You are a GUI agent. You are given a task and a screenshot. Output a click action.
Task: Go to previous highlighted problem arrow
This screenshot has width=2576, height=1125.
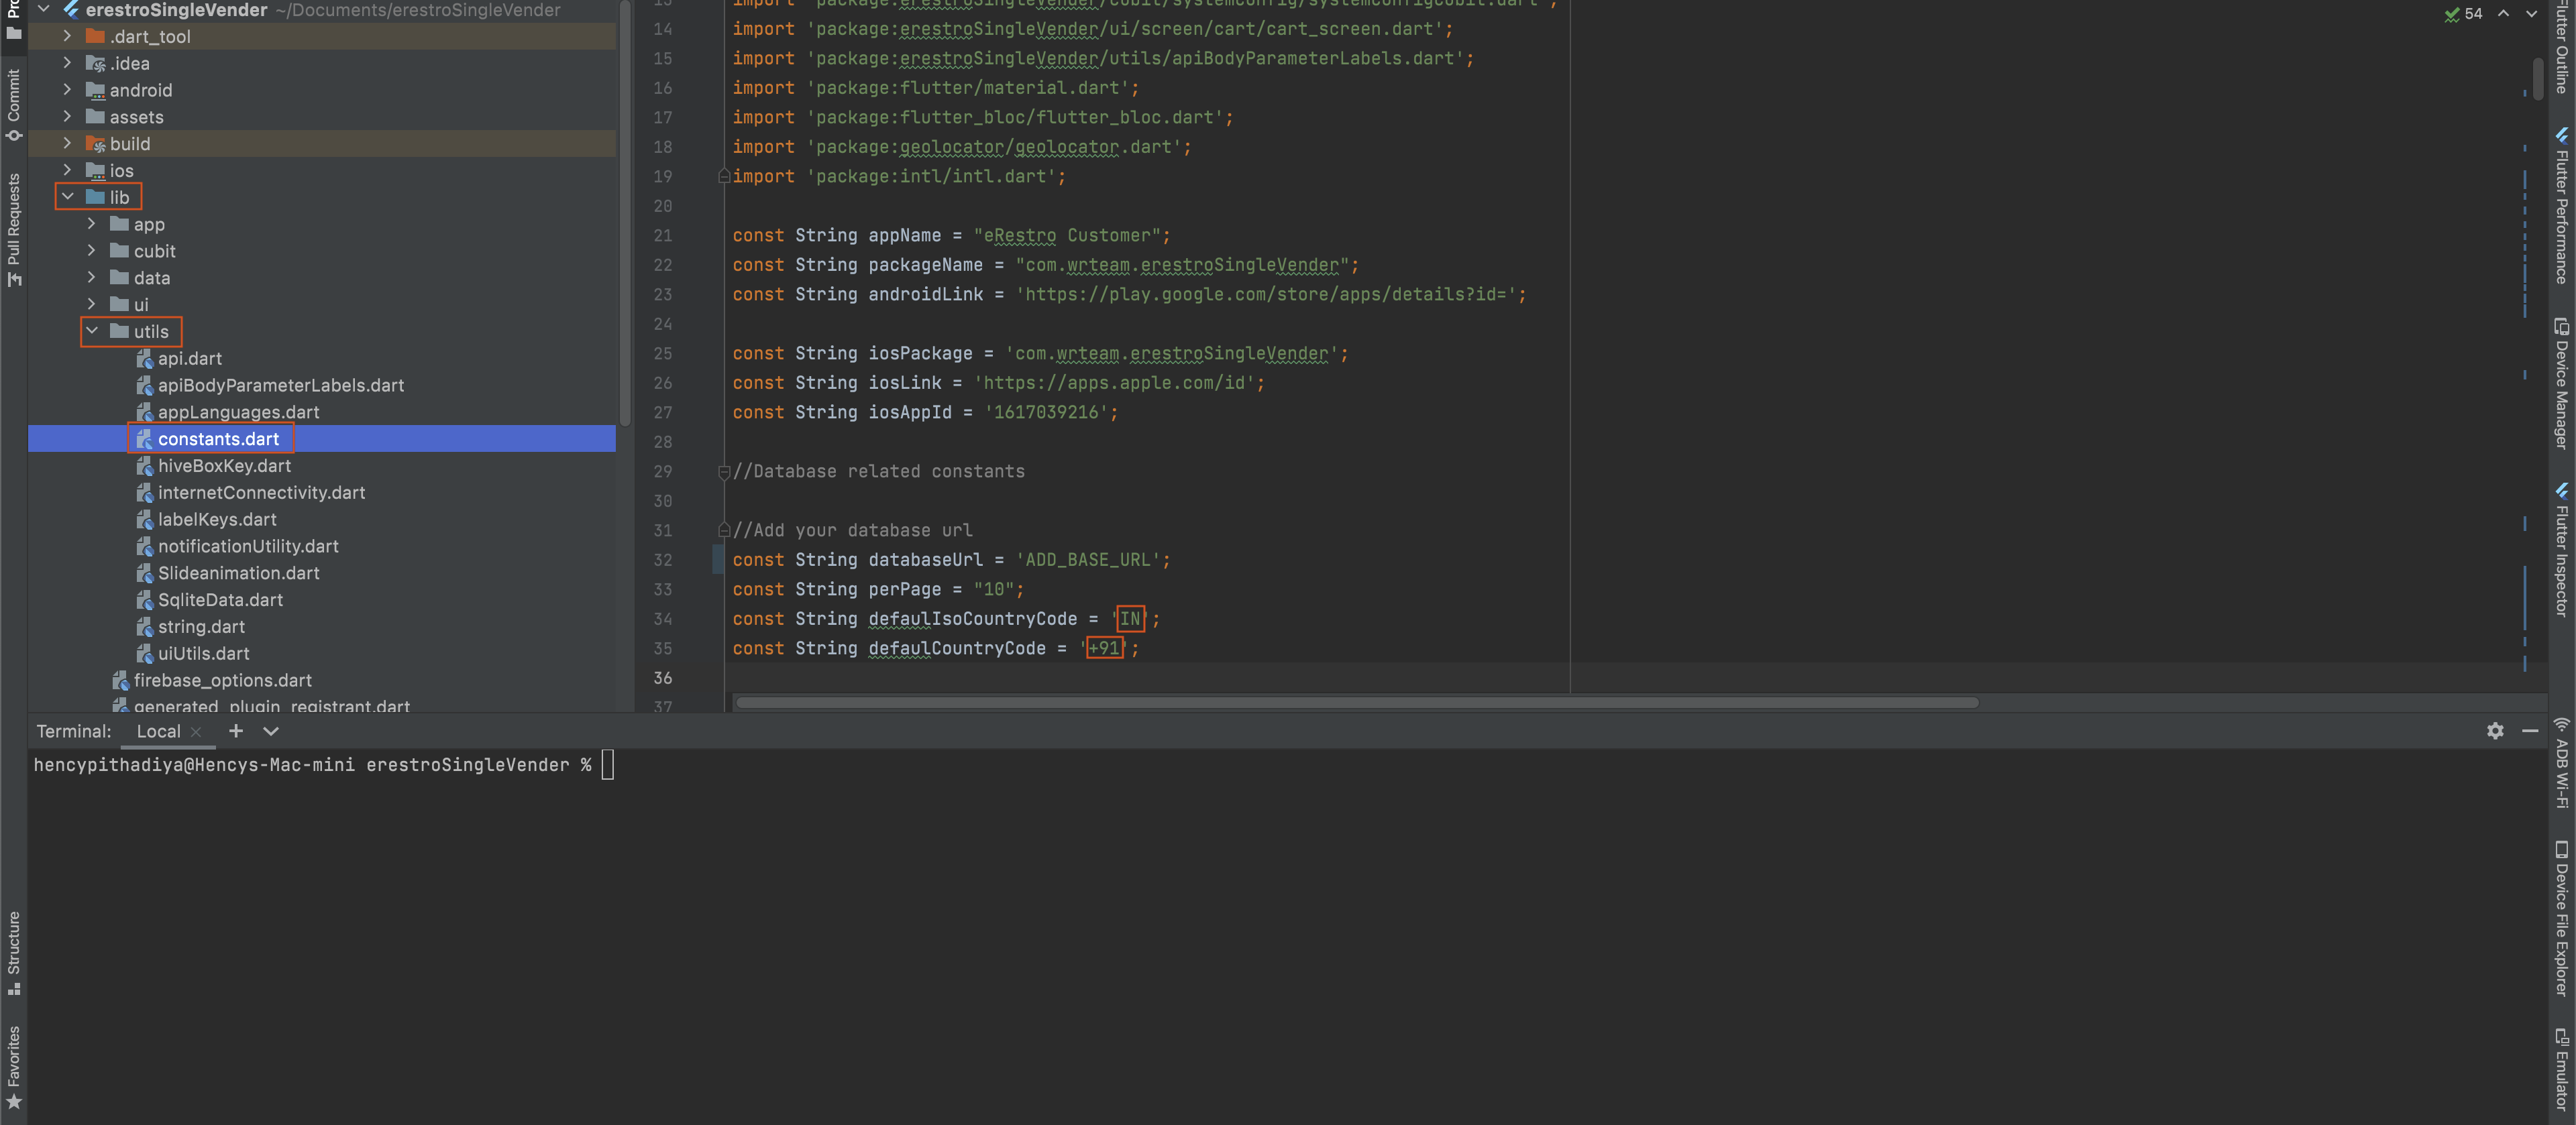(x=2503, y=14)
